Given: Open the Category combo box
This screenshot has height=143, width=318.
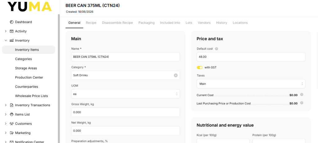Looking at the screenshot, I should click(x=125, y=75).
